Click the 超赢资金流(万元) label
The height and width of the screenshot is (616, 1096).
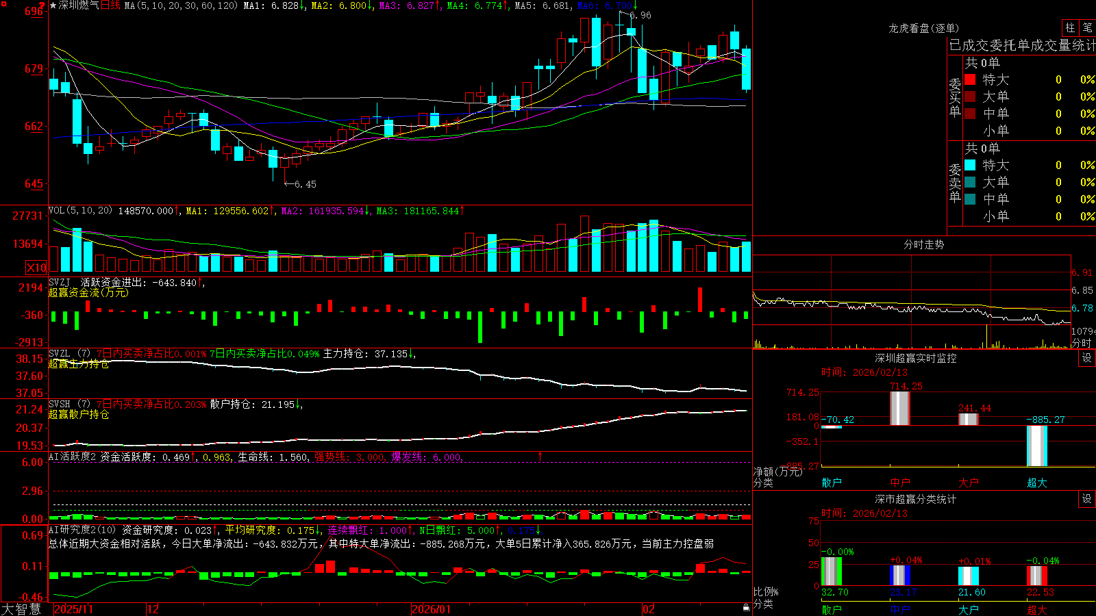click(x=88, y=292)
